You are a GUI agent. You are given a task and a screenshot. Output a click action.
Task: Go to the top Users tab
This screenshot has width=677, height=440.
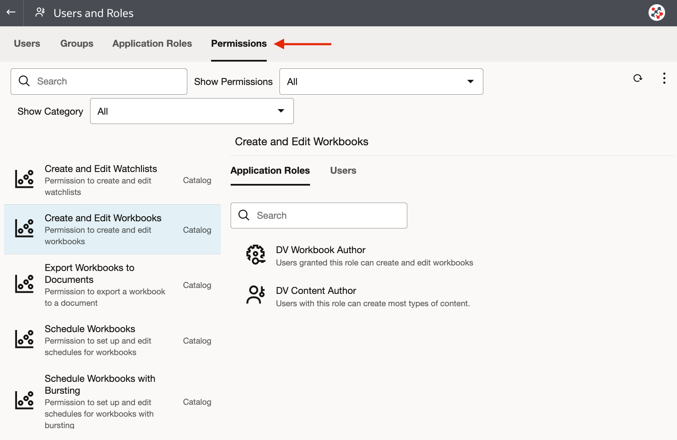[27, 44]
